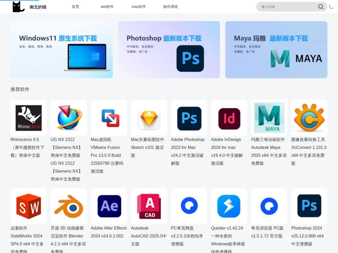The height and width of the screenshot is (253, 338).
Task: Open the XnConvert orange icon
Action: click(x=309, y=118)
